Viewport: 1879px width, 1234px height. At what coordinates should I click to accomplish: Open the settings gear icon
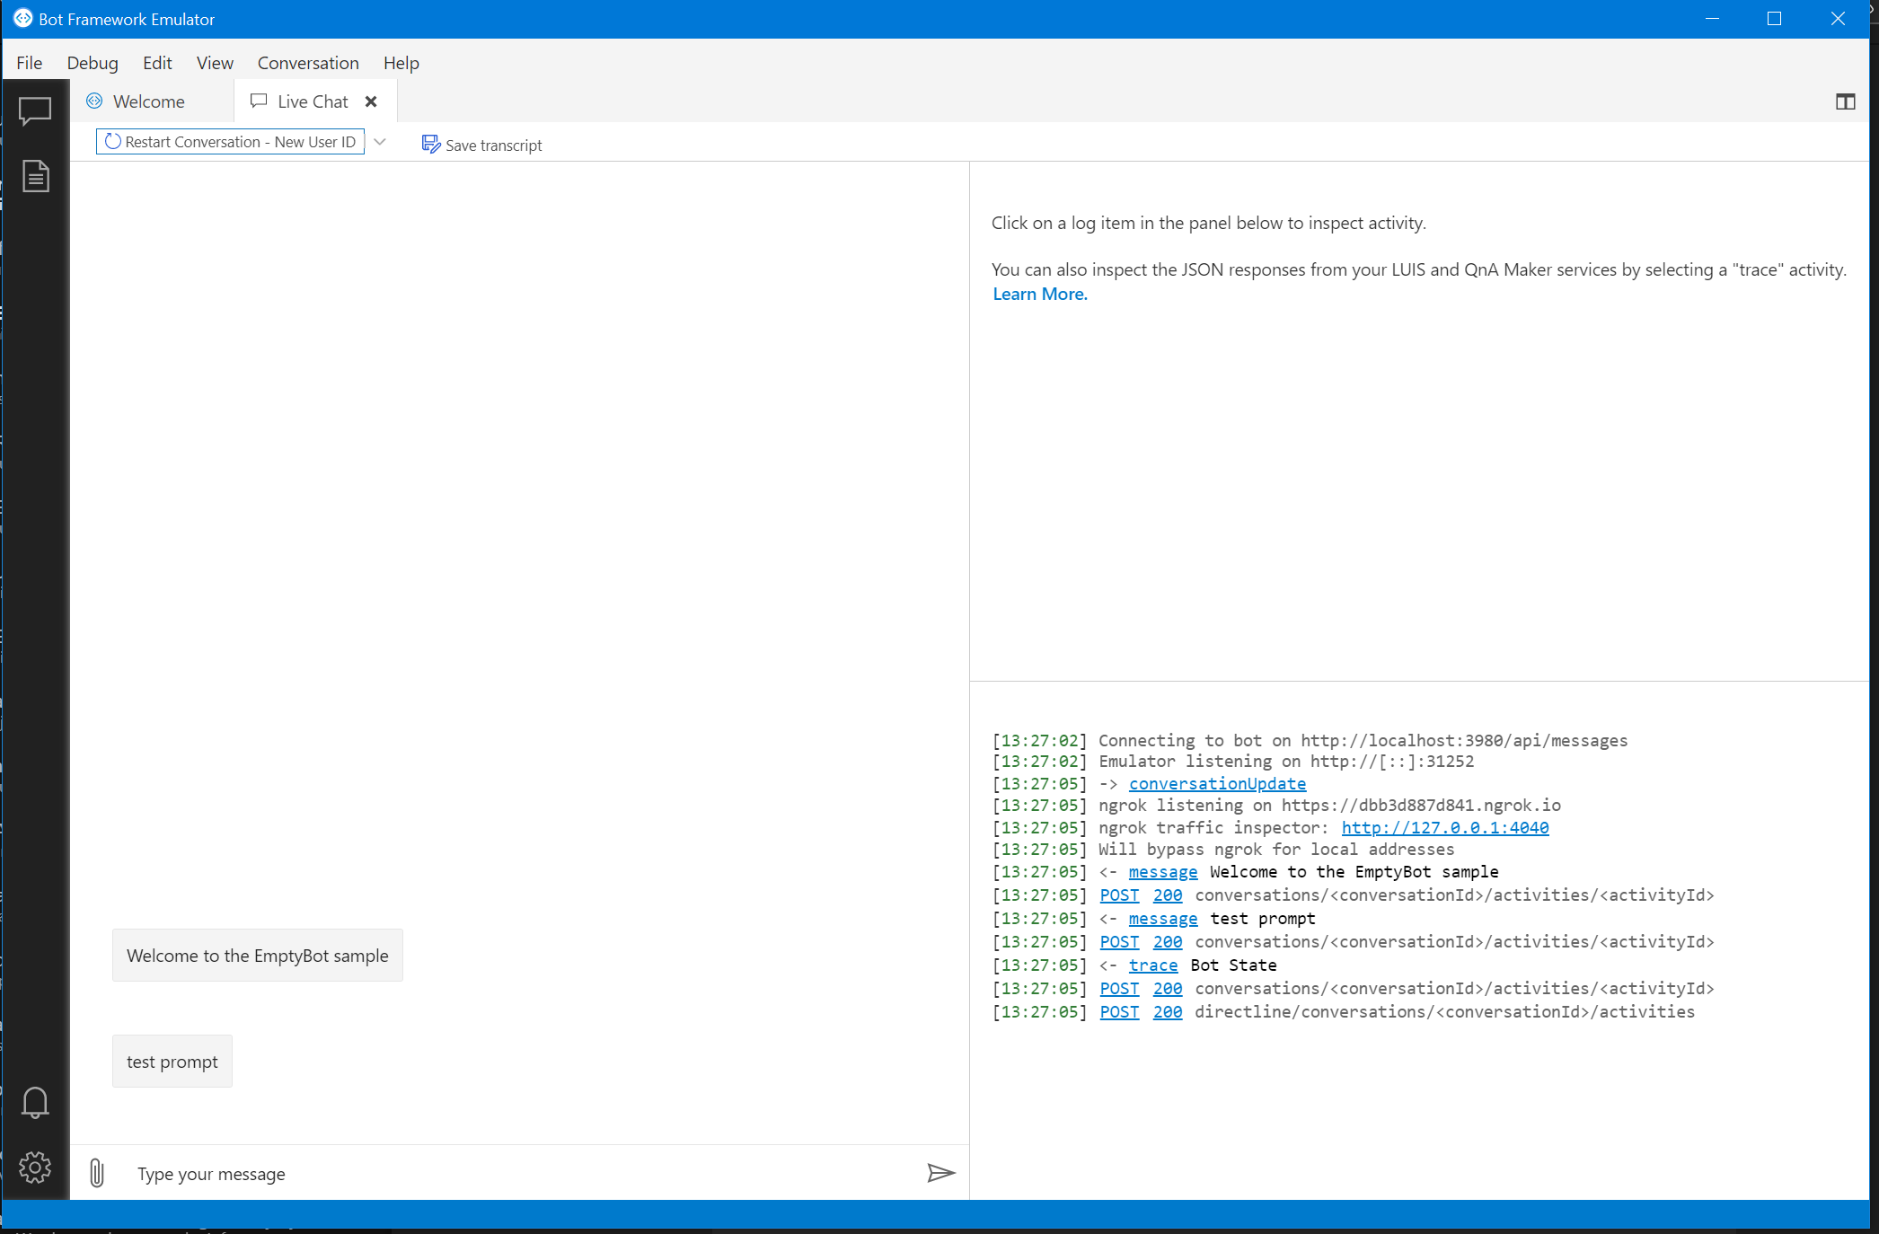click(35, 1168)
